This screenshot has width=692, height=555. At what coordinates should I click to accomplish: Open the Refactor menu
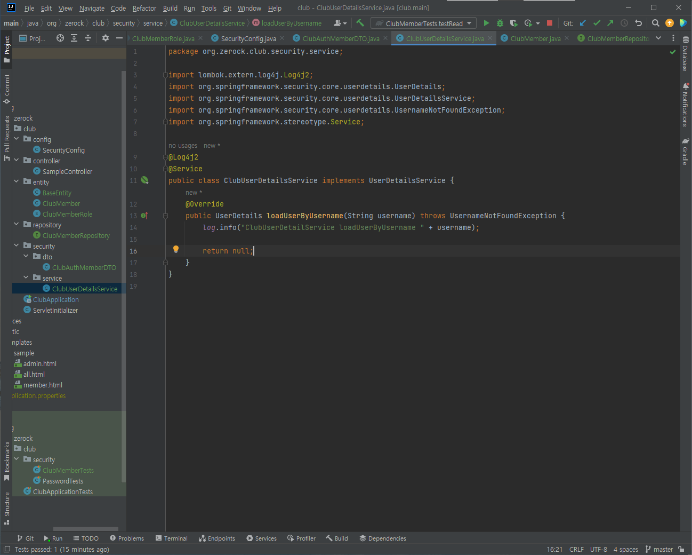coord(144,8)
